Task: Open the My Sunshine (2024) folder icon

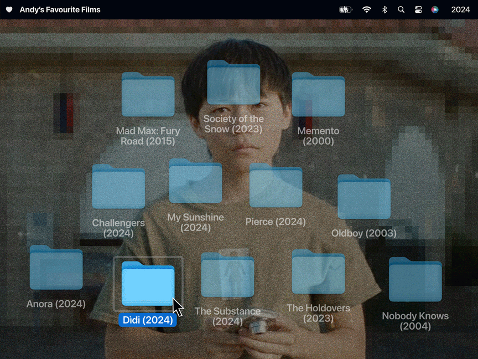Action: coord(195,181)
